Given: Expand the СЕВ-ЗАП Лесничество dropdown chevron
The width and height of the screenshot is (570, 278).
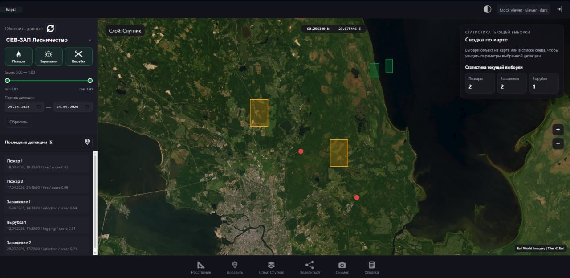Looking at the screenshot, I should (90, 40).
